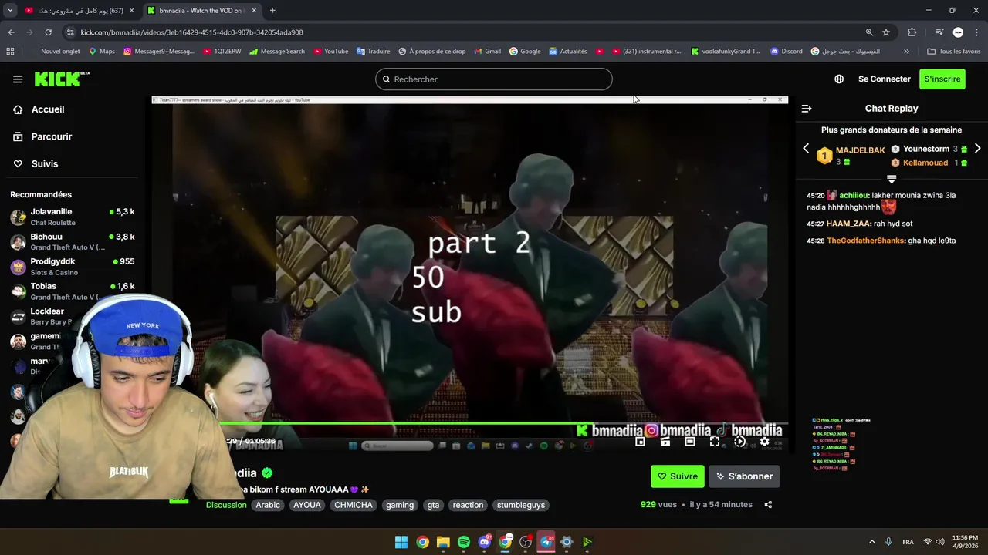The image size is (988, 555).
Task: Open Tobias recommended channel
Action: click(x=73, y=291)
